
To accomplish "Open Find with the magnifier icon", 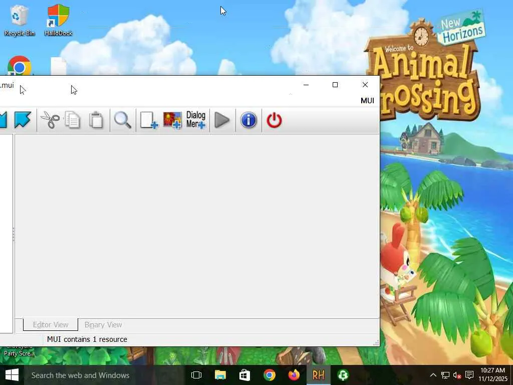I will [123, 120].
